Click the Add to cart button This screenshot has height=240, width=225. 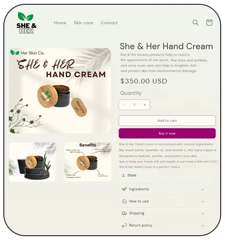(167, 120)
